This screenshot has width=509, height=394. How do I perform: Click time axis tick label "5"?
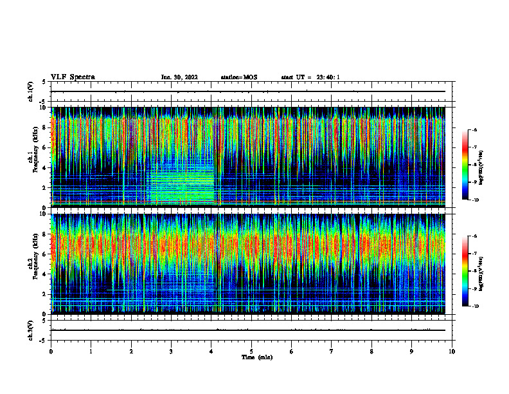coord(251,352)
